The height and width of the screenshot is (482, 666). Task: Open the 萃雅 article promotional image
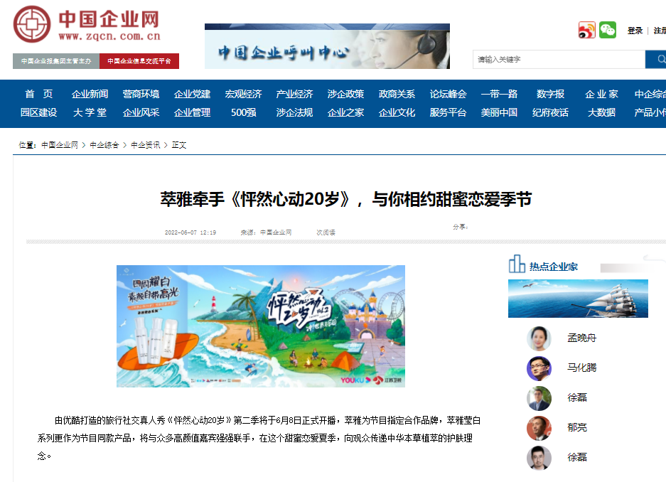(261, 326)
